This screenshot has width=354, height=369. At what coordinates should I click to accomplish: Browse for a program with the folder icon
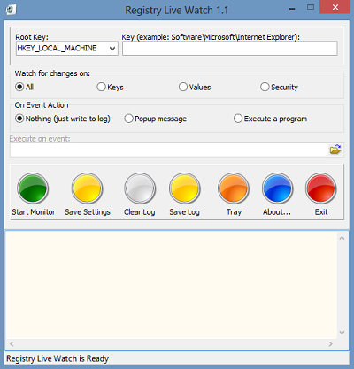335,150
